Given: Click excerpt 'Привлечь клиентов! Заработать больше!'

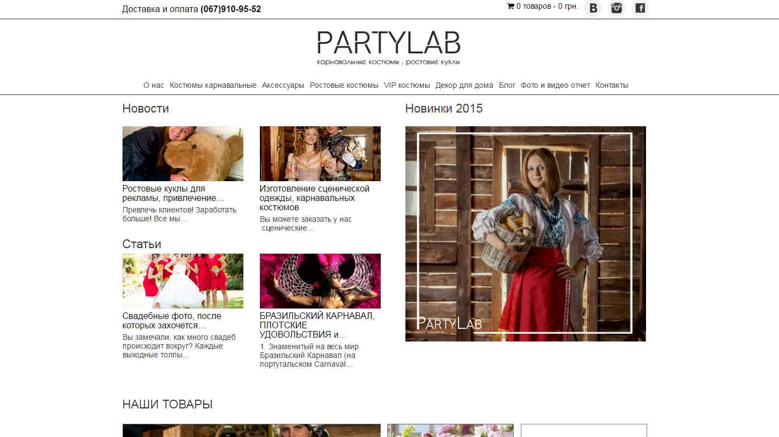Looking at the screenshot, I should pos(180,214).
